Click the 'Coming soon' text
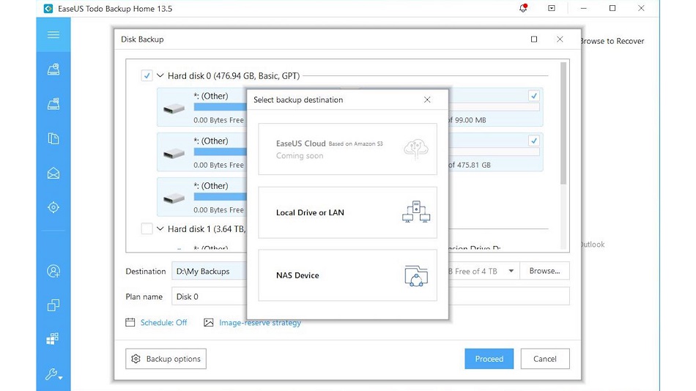The width and height of the screenshot is (696, 391). click(x=300, y=156)
